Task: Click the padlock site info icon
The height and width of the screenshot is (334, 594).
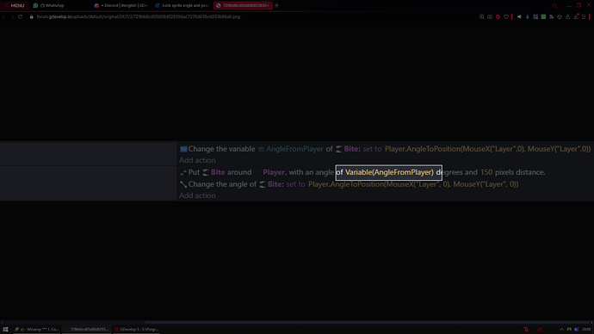Action: [32, 16]
